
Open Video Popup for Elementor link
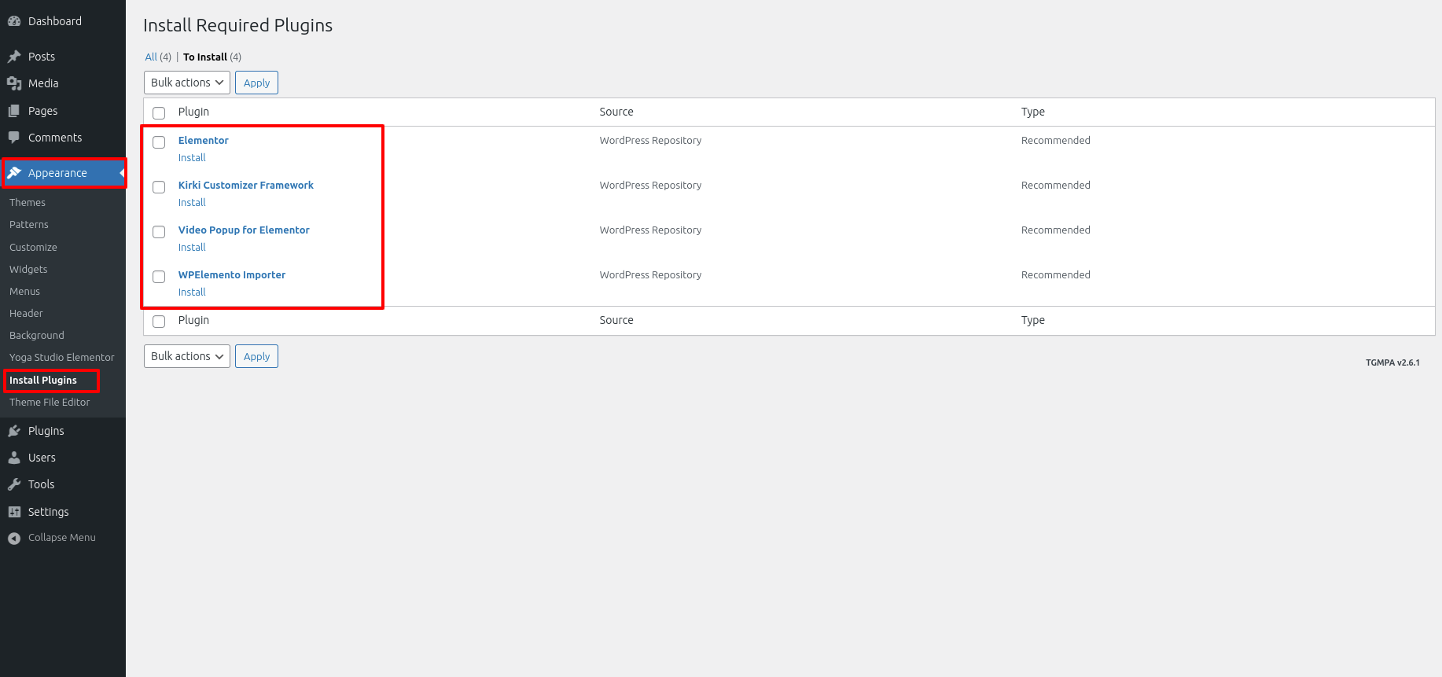(244, 230)
